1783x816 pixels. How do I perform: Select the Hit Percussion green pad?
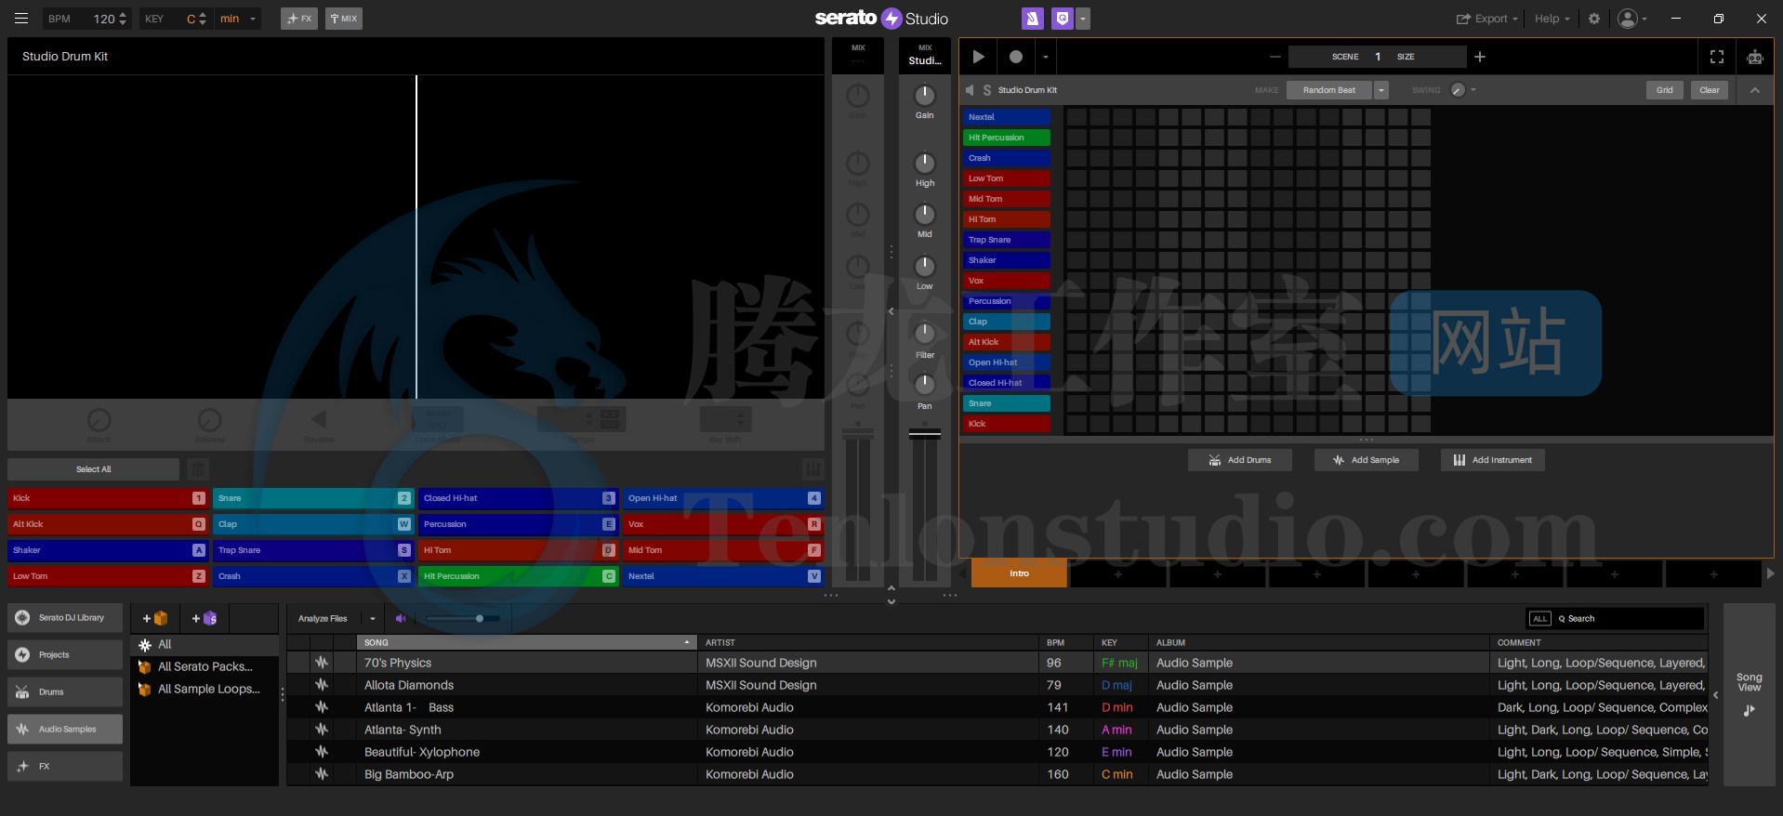[517, 576]
